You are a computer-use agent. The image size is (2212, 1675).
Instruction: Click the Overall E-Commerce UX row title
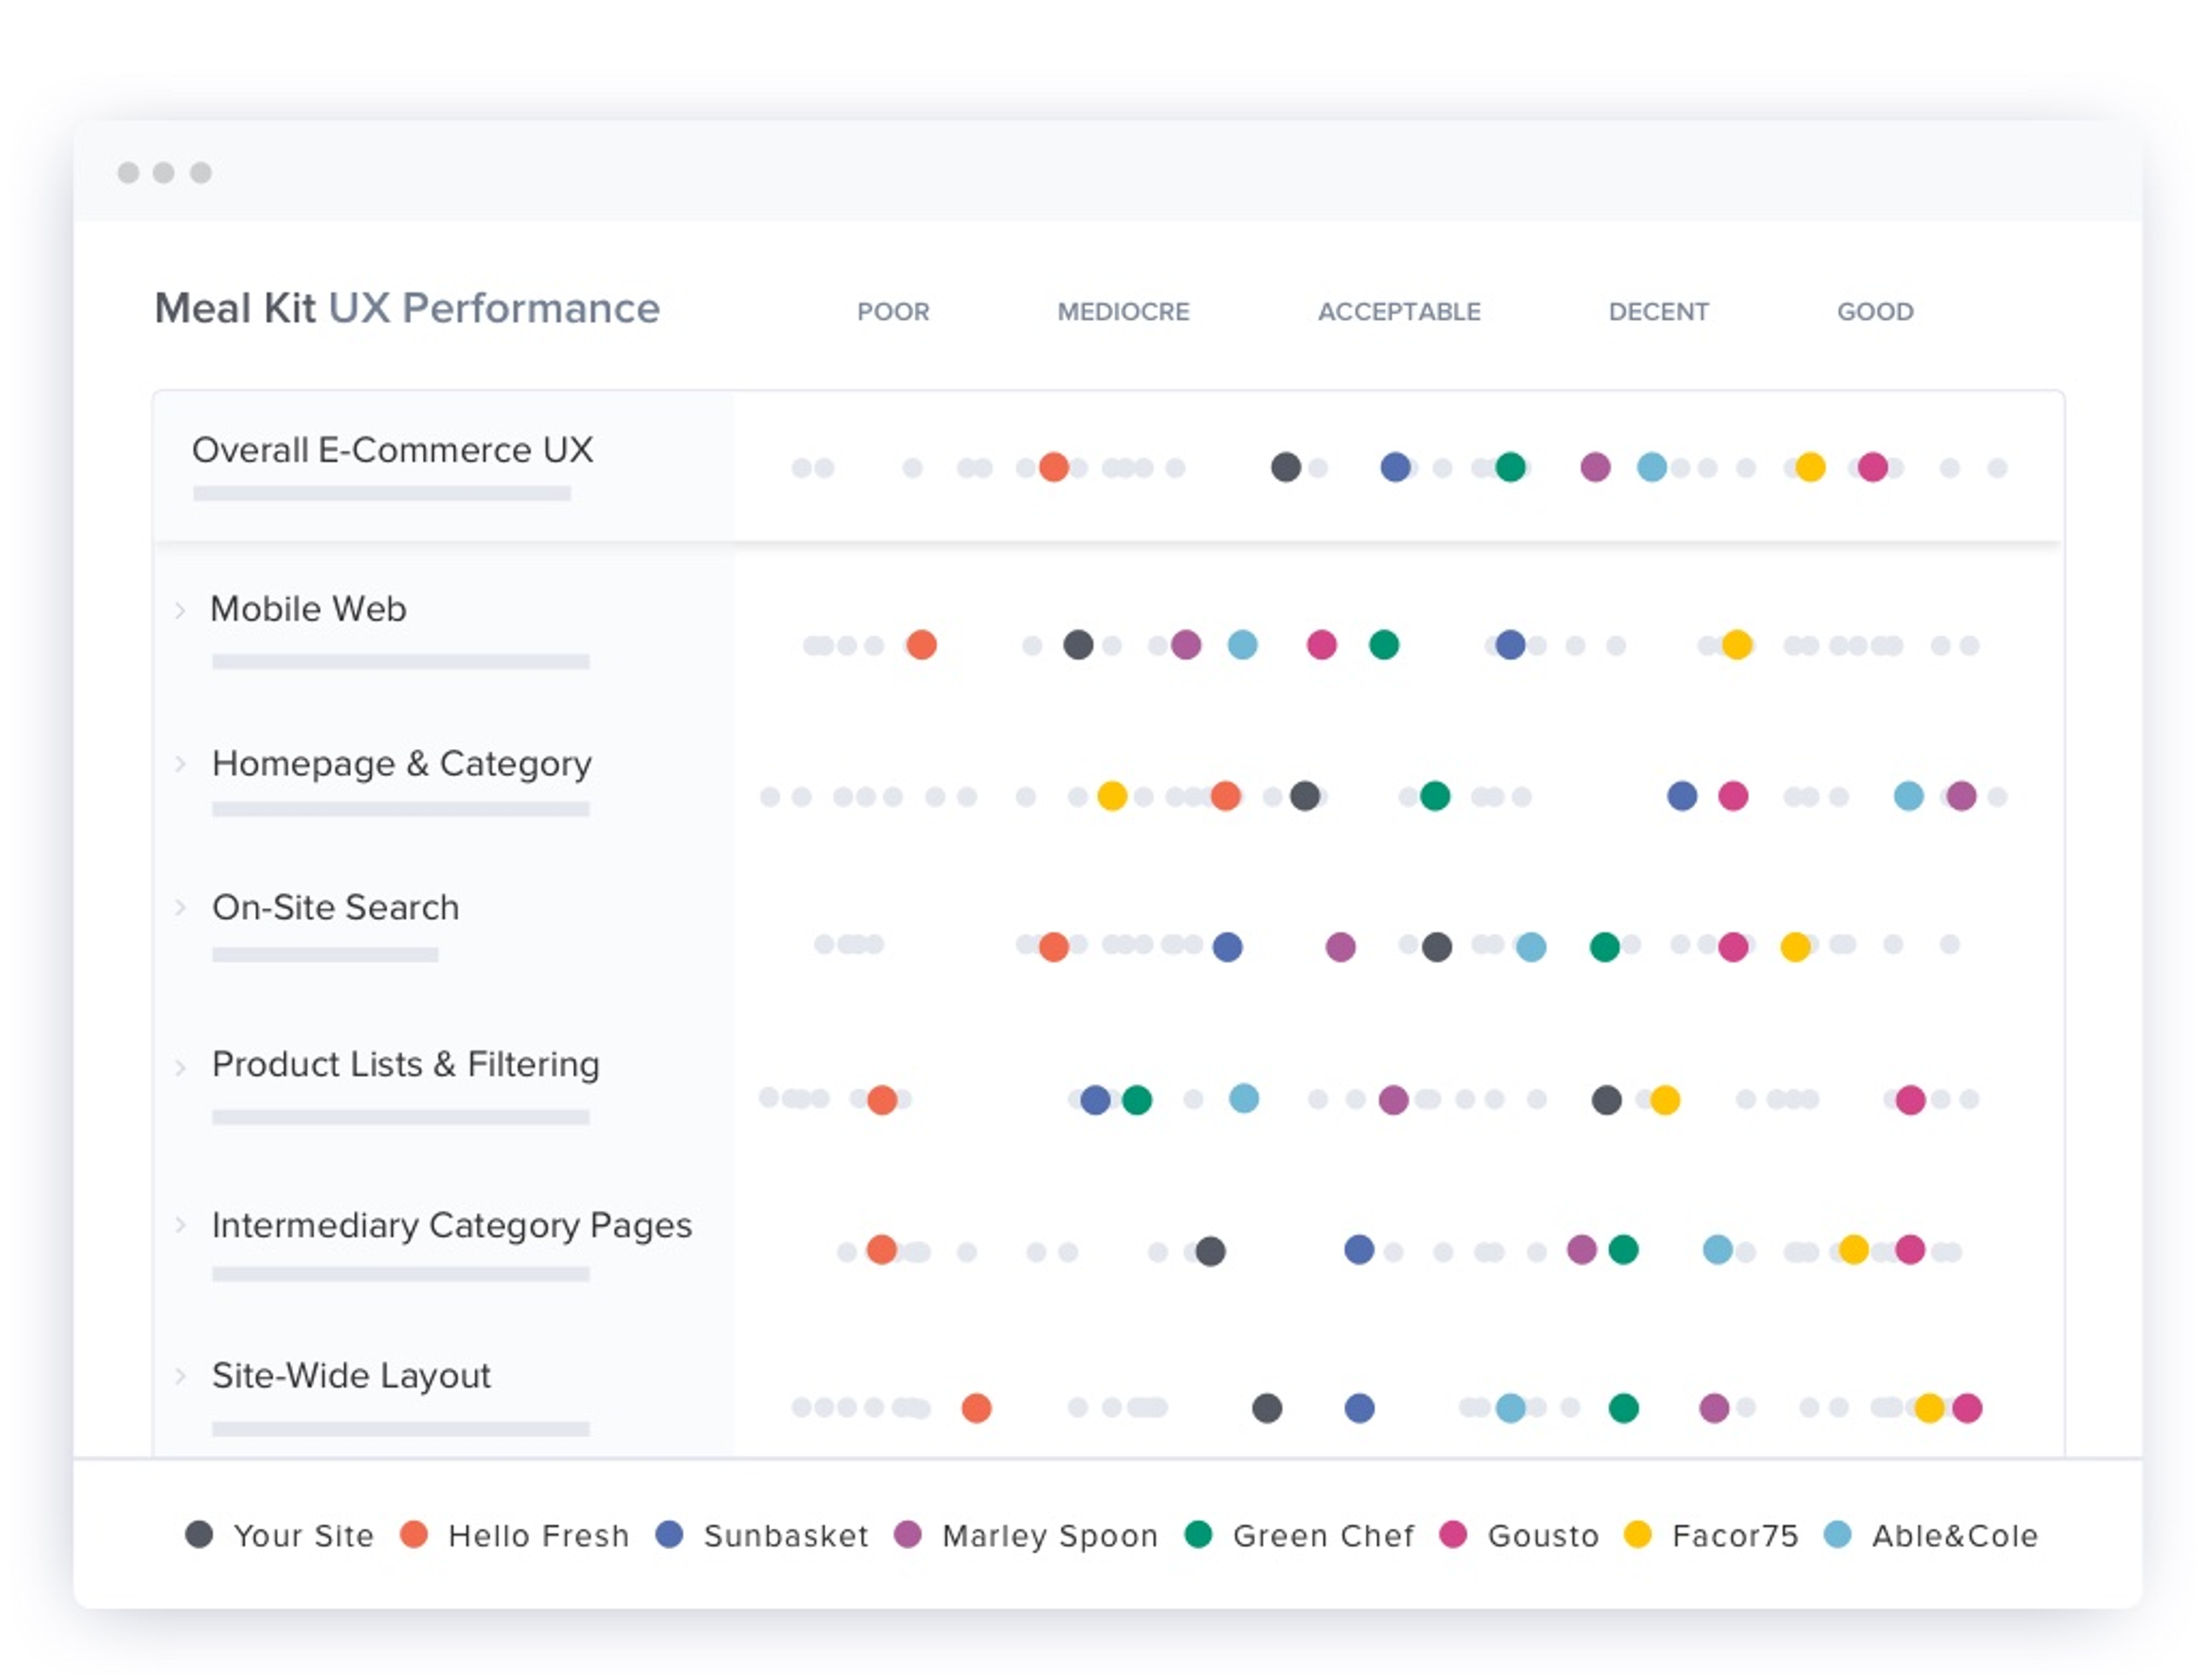(392, 451)
